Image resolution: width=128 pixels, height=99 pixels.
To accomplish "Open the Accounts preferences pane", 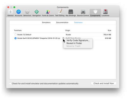I will pyautogui.click(x=18, y=13).
